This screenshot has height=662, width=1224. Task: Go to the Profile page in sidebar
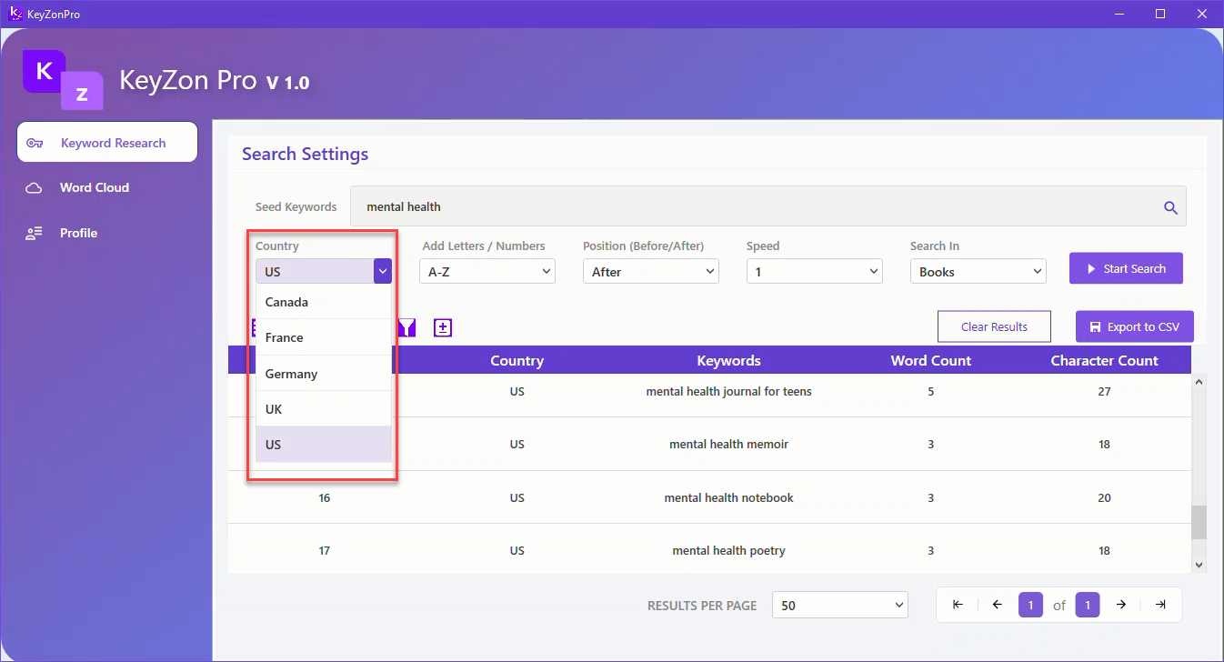point(78,233)
